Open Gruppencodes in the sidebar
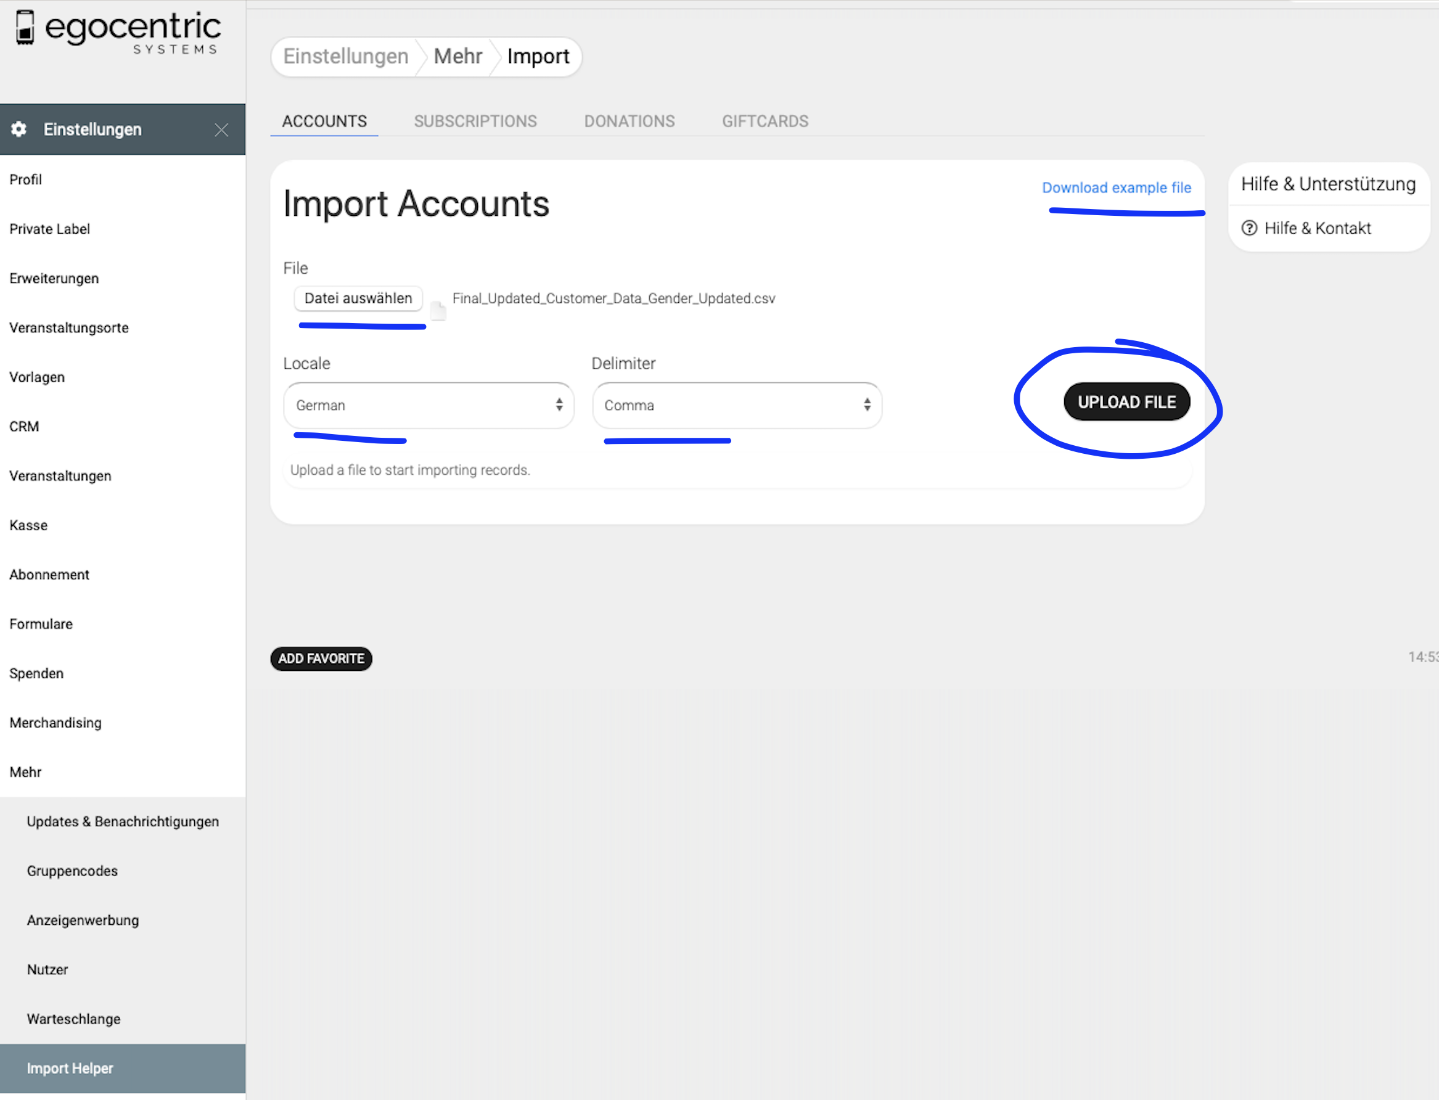The height and width of the screenshot is (1100, 1439). (72, 871)
